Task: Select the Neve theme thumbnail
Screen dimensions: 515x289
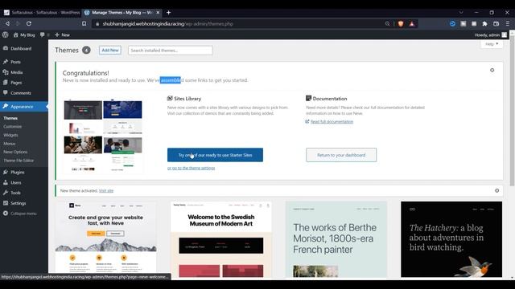Action: click(105, 237)
